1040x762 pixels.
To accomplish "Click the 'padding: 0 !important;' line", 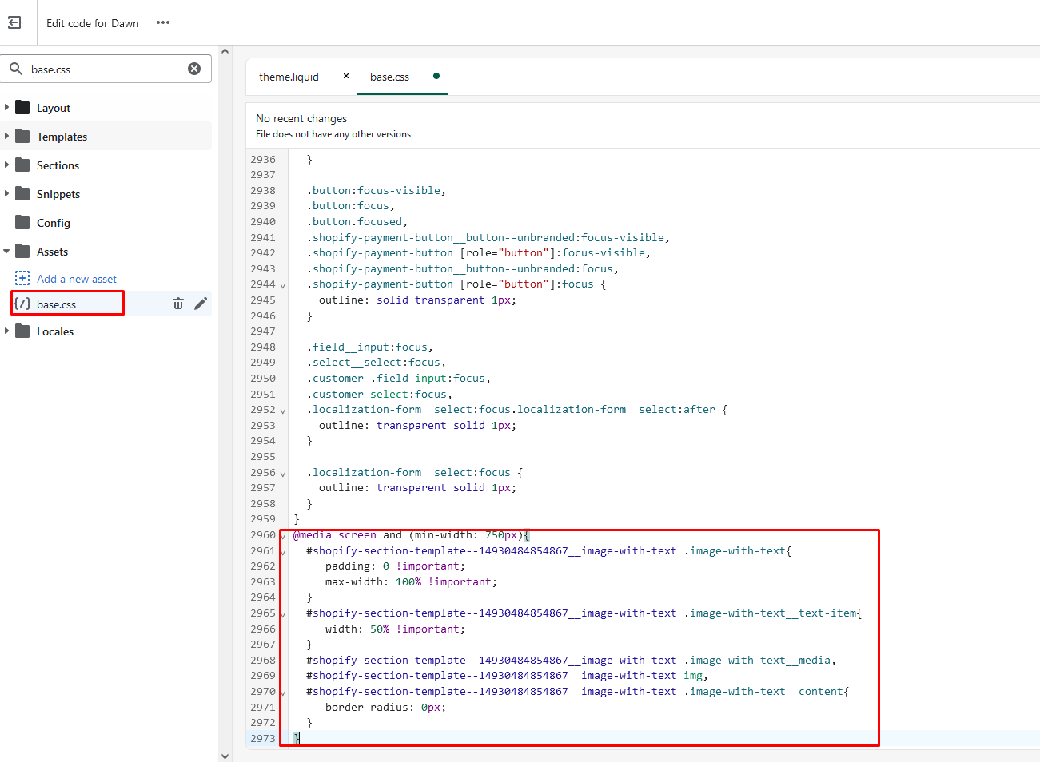I will click(395, 566).
